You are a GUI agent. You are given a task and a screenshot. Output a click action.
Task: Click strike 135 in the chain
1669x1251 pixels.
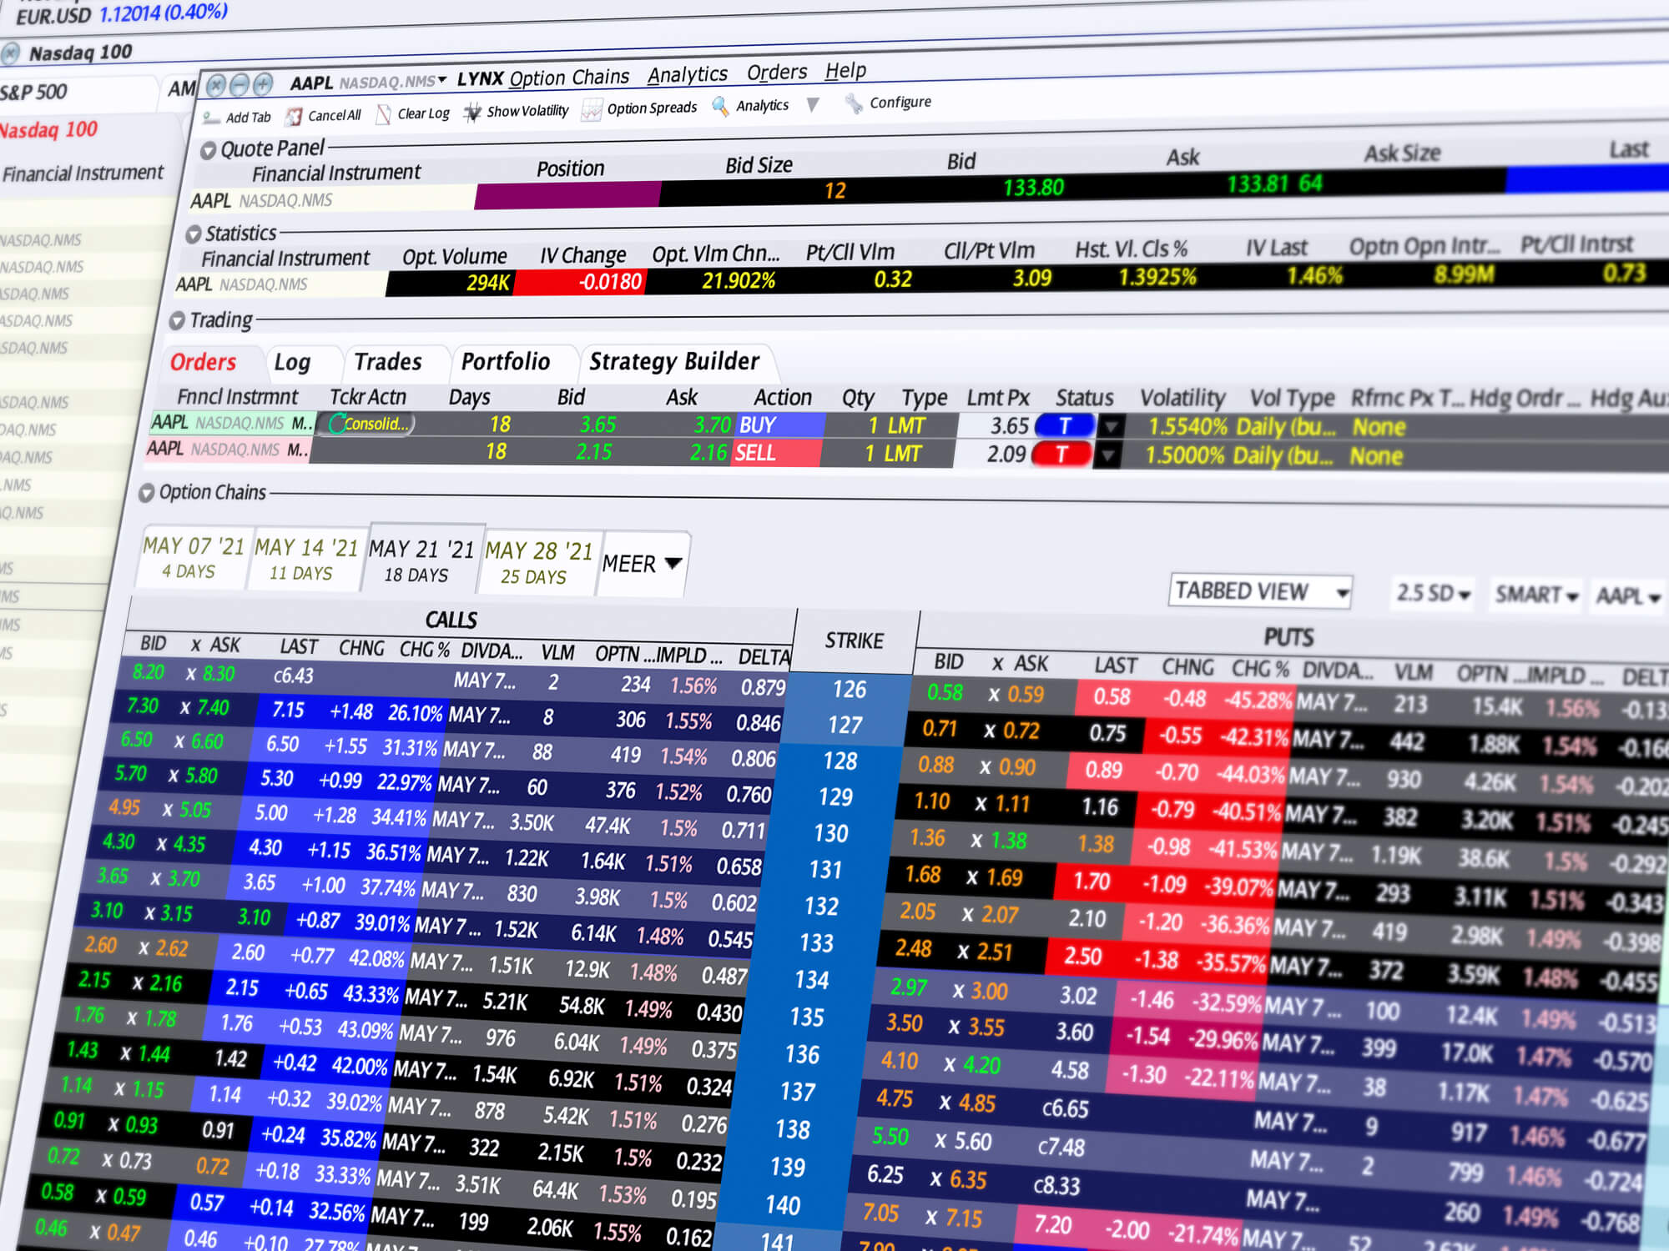point(807,1017)
